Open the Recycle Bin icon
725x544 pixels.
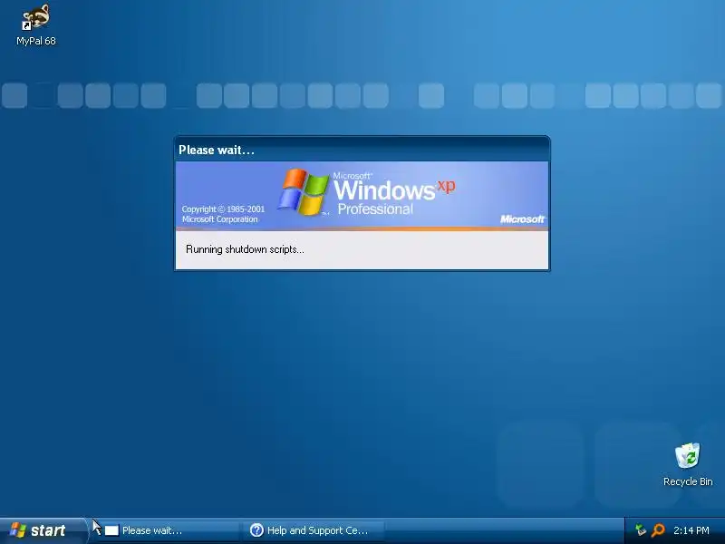688,464
